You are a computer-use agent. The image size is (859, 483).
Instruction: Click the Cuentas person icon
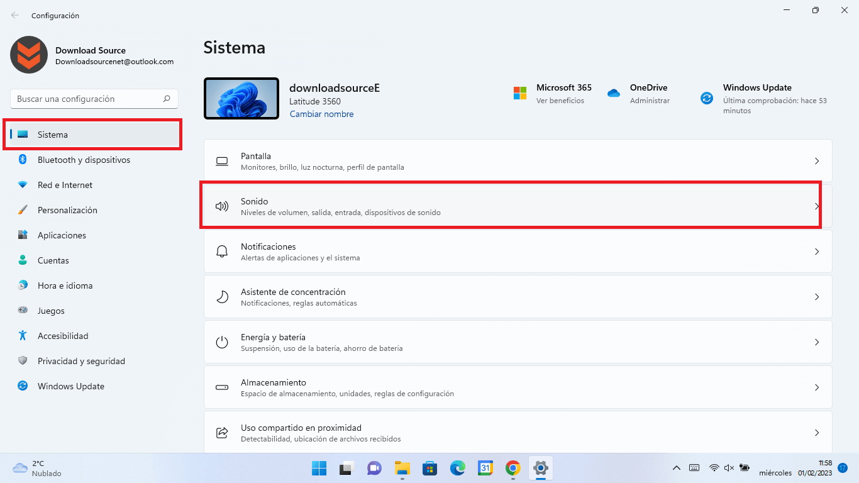pyautogui.click(x=23, y=260)
